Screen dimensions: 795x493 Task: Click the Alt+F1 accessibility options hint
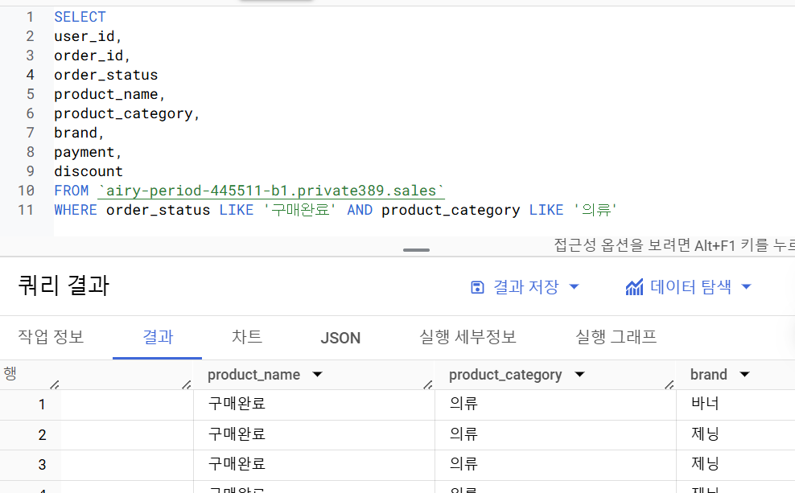(674, 245)
